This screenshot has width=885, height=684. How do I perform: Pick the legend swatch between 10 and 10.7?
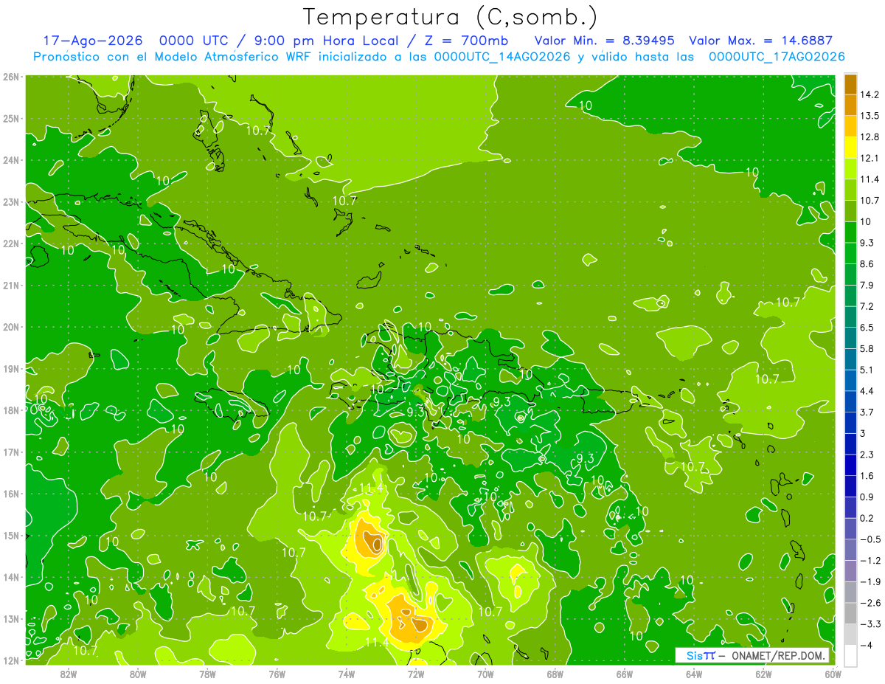(x=850, y=211)
